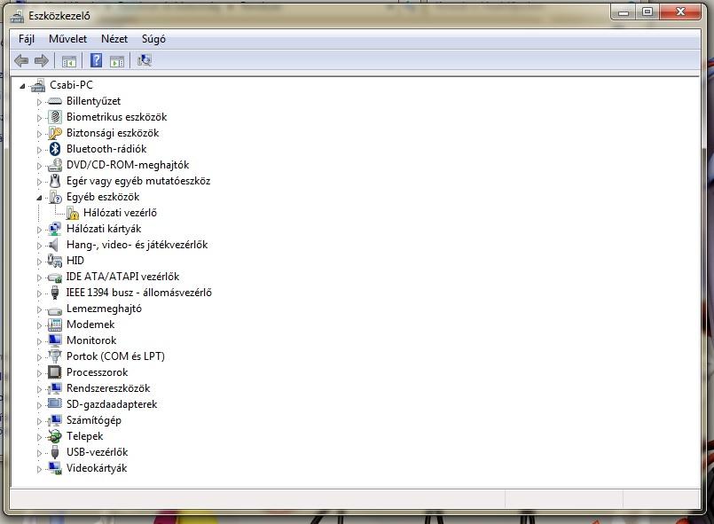714x524 pixels.
Task: Select the Portok (COM és LPT) label
Action: [115, 356]
